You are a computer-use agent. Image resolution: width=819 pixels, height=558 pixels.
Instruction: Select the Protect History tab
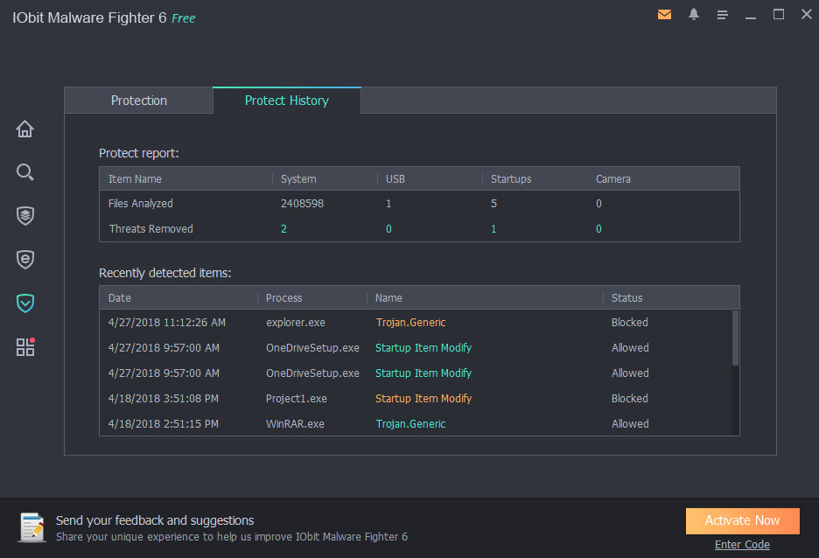tap(287, 101)
